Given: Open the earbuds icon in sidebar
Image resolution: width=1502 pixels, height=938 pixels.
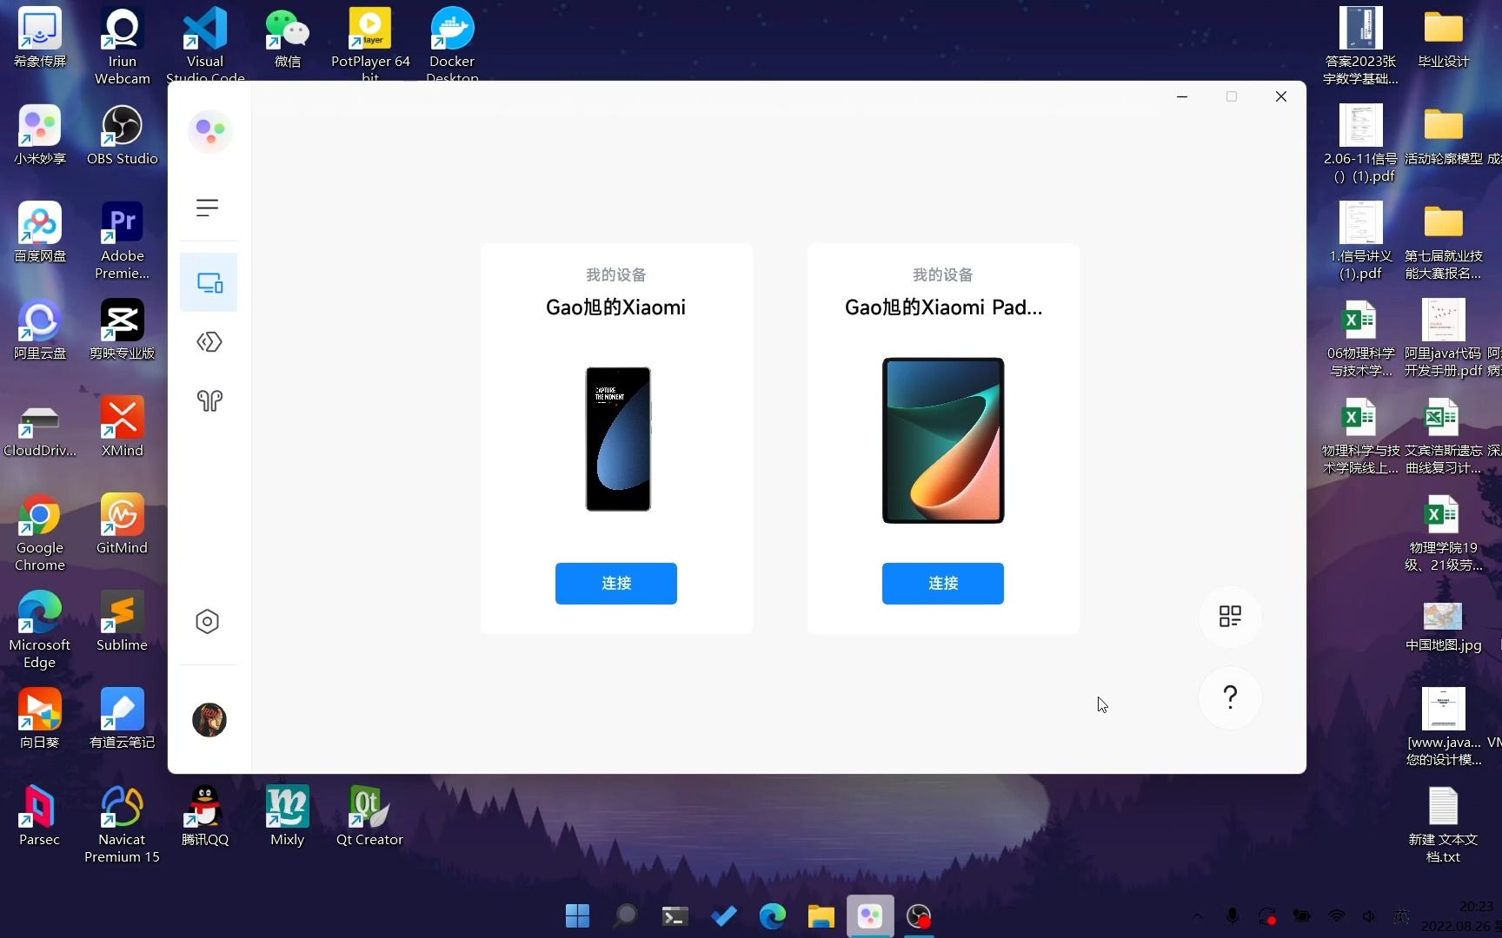Looking at the screenshot, I should 209,400.
